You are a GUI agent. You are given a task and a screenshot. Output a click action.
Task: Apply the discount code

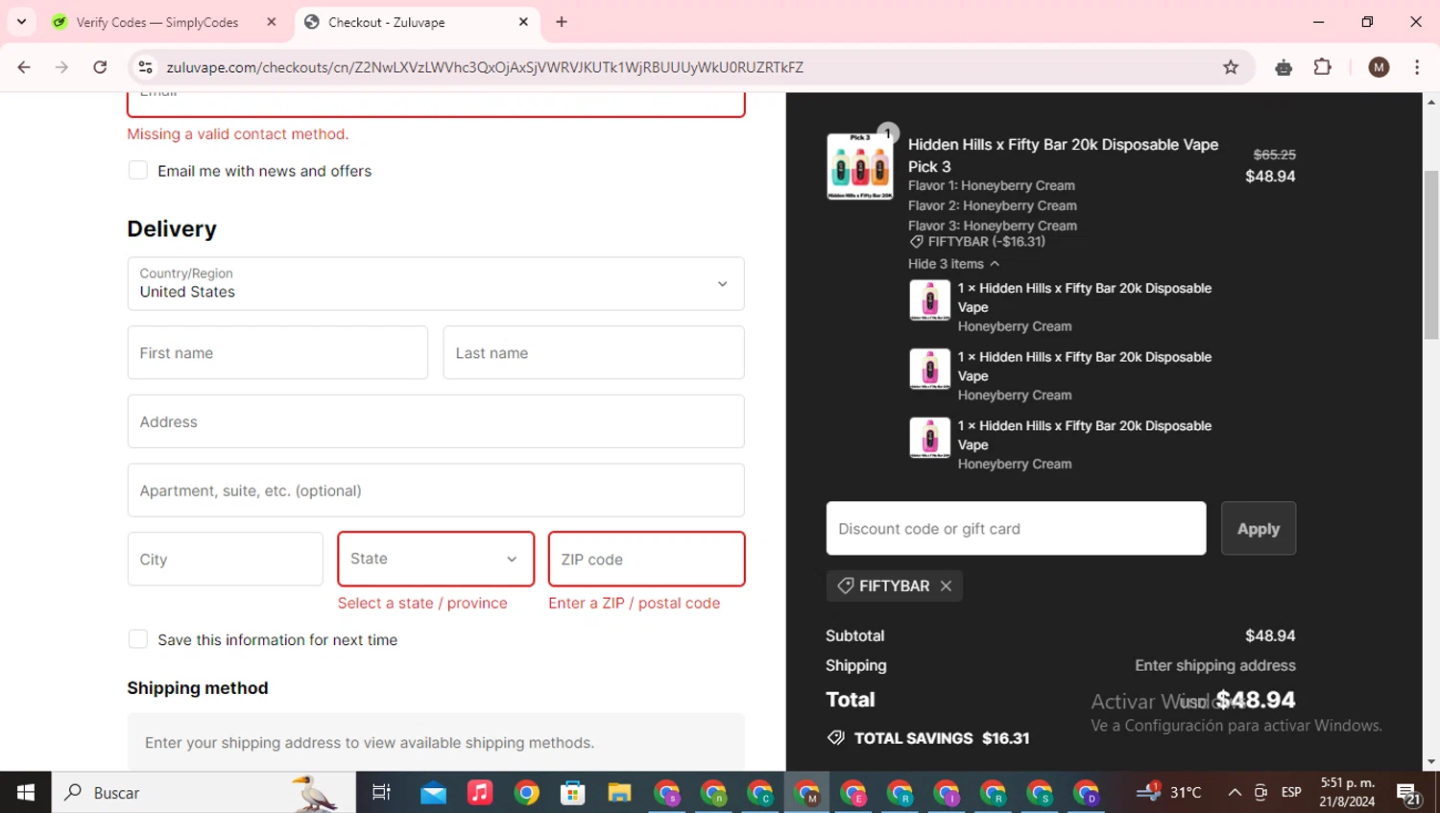(1259, 528)
